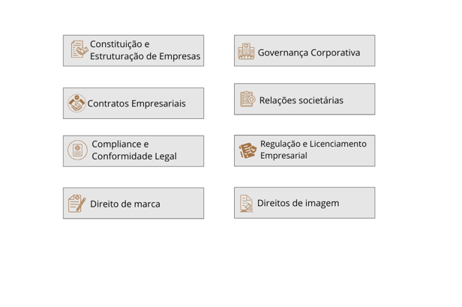
Task: Open the Governança Corporativa practice area
Action: tap(304, 51)
